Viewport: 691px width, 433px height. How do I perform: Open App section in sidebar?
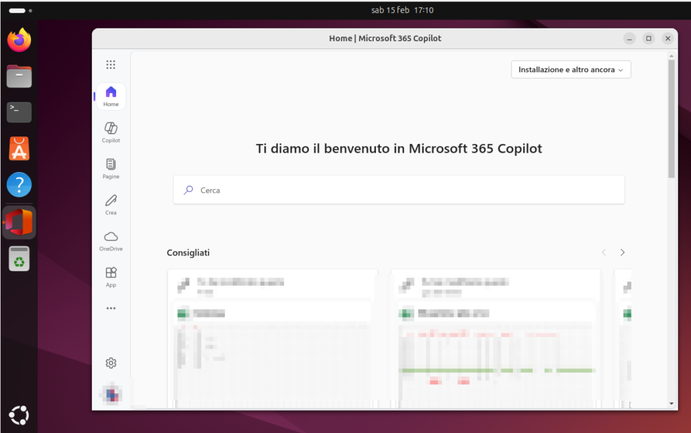pos(111,278)
